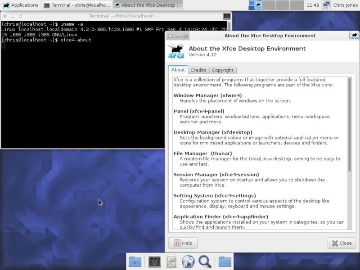Switch to the Credits tab
Viewport: 360px width, 270px height.
(198, 70)
